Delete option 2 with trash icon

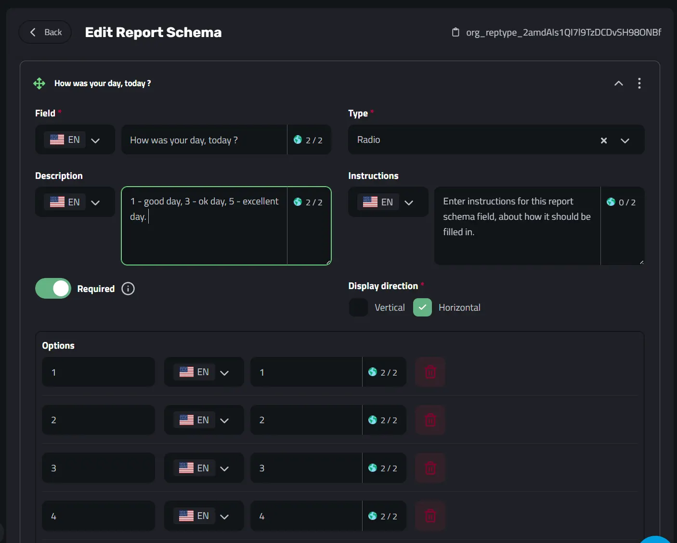[430, 420]
